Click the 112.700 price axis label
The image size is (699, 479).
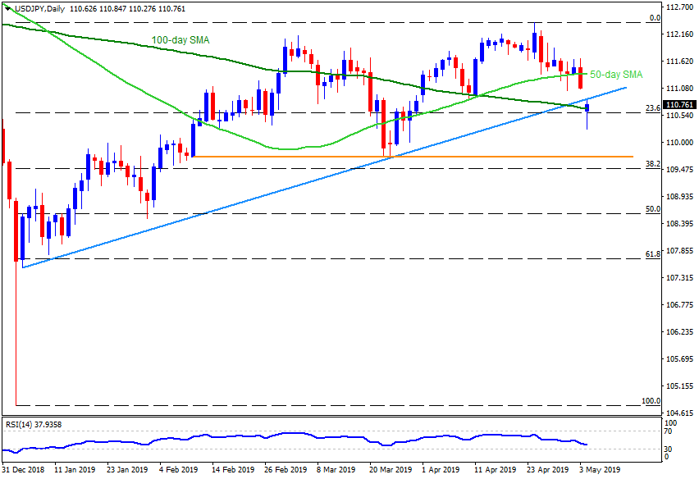click(x=681, y=7)
